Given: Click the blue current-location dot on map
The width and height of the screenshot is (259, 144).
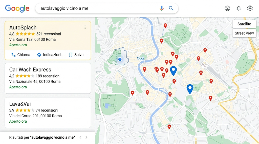Looking at the screenshot, I should coord(120,59).
